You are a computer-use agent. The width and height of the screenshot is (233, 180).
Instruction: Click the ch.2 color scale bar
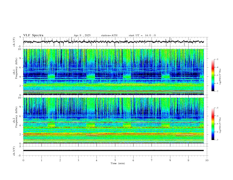[213, 124]
